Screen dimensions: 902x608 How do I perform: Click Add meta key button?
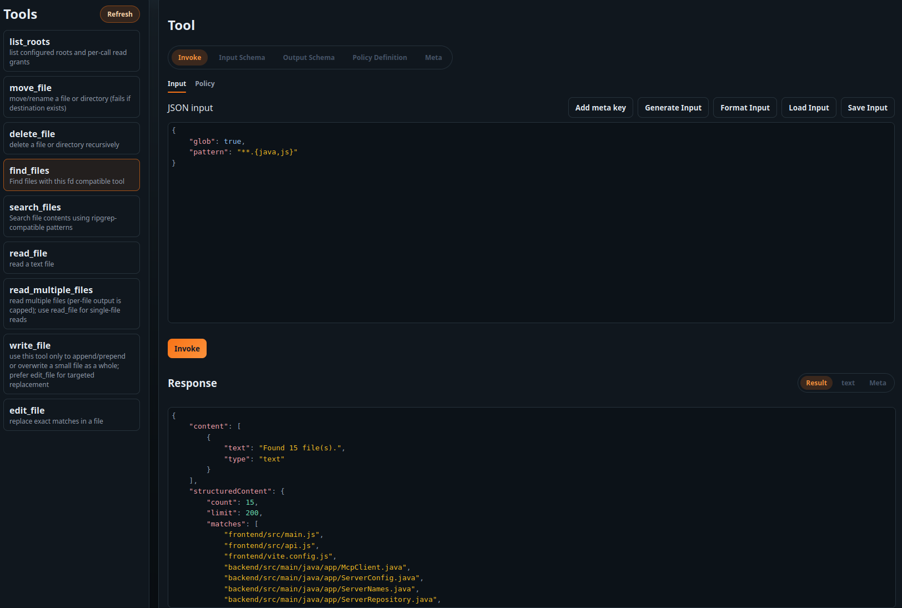(600, 108)
